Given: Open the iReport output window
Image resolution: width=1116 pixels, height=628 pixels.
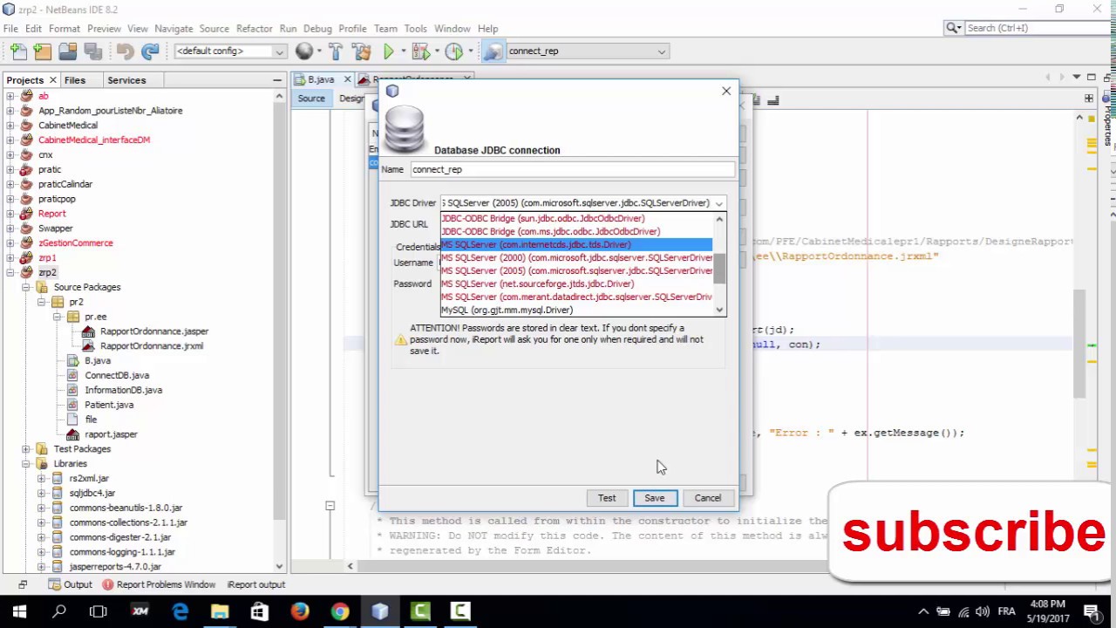Looking at the screenshot, I should [255, 584].
